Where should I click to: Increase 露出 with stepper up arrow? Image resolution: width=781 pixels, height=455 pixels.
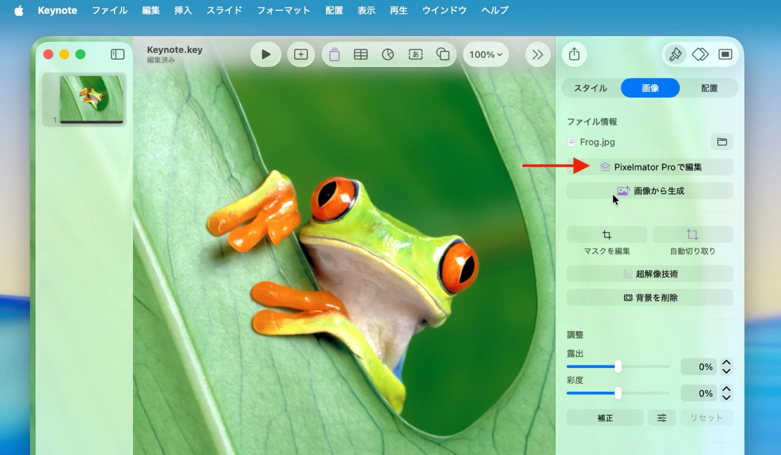point(726,362)
